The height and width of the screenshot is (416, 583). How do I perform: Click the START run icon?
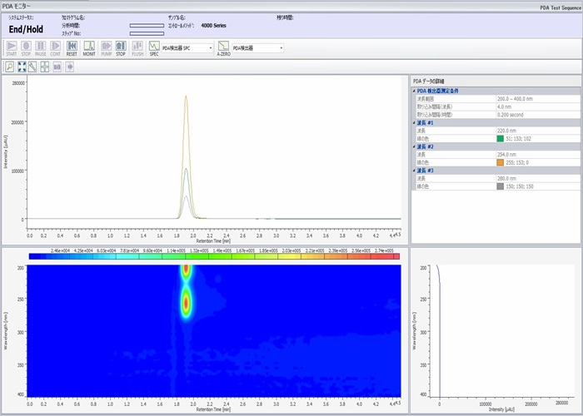coord(11,47)
